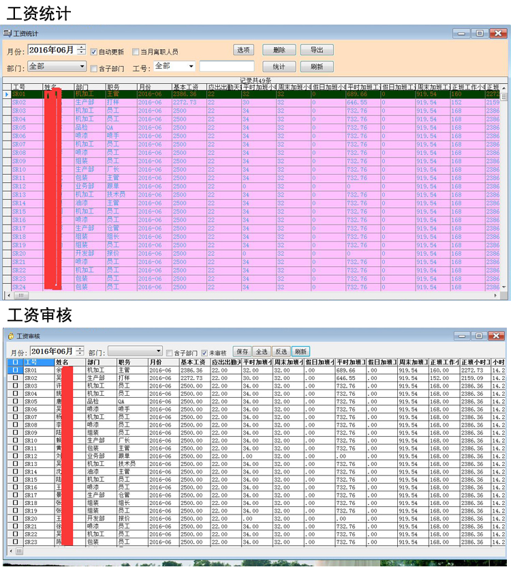Enable the 当月离职人员 checkbox

[x=136, y=52]
